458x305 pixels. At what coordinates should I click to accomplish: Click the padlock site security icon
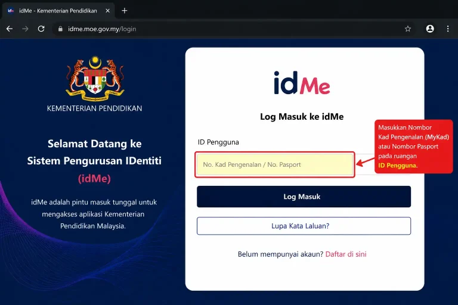pyautogui.click(x=60, y=29)
